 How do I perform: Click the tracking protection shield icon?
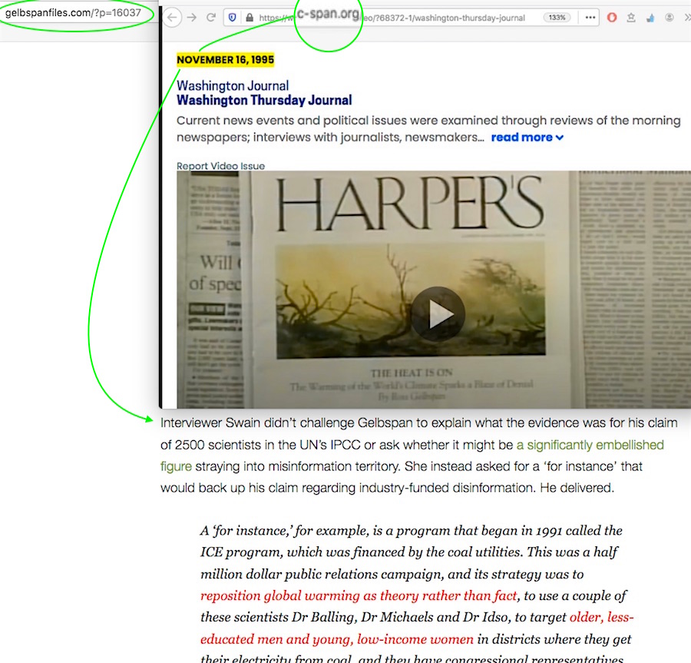pyautogui.click(x=233, y=18)
